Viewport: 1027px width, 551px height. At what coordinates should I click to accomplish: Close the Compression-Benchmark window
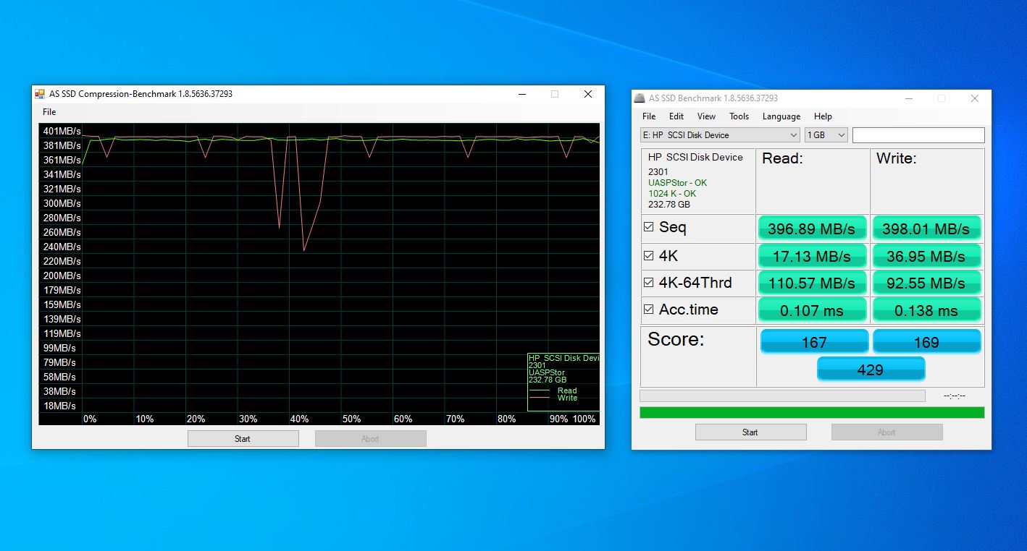tap(588, 94)
